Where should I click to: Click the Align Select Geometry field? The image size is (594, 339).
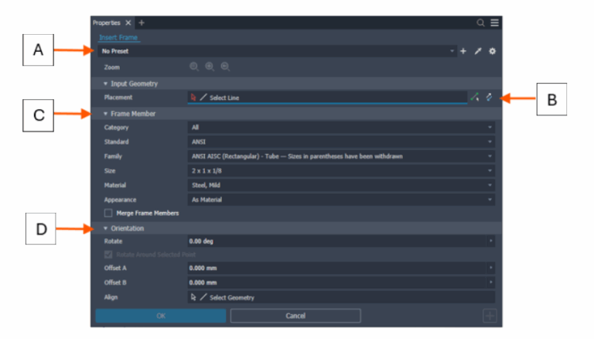[341, 297]
